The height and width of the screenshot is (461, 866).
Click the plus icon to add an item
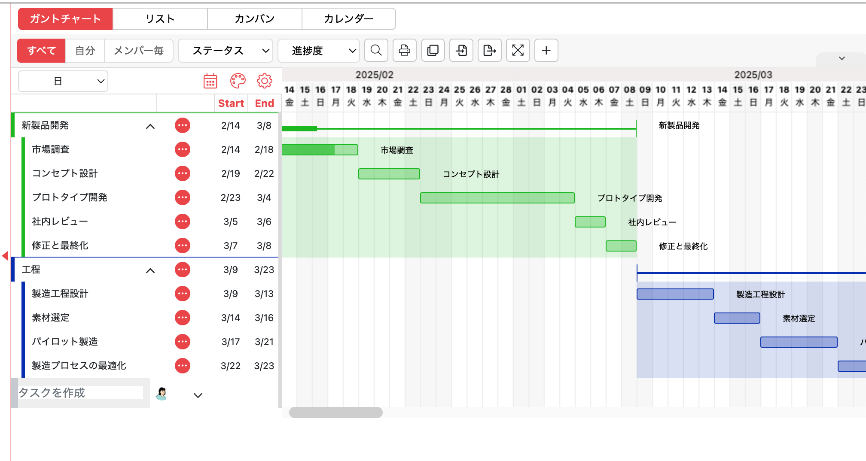(x=546, y=50)
